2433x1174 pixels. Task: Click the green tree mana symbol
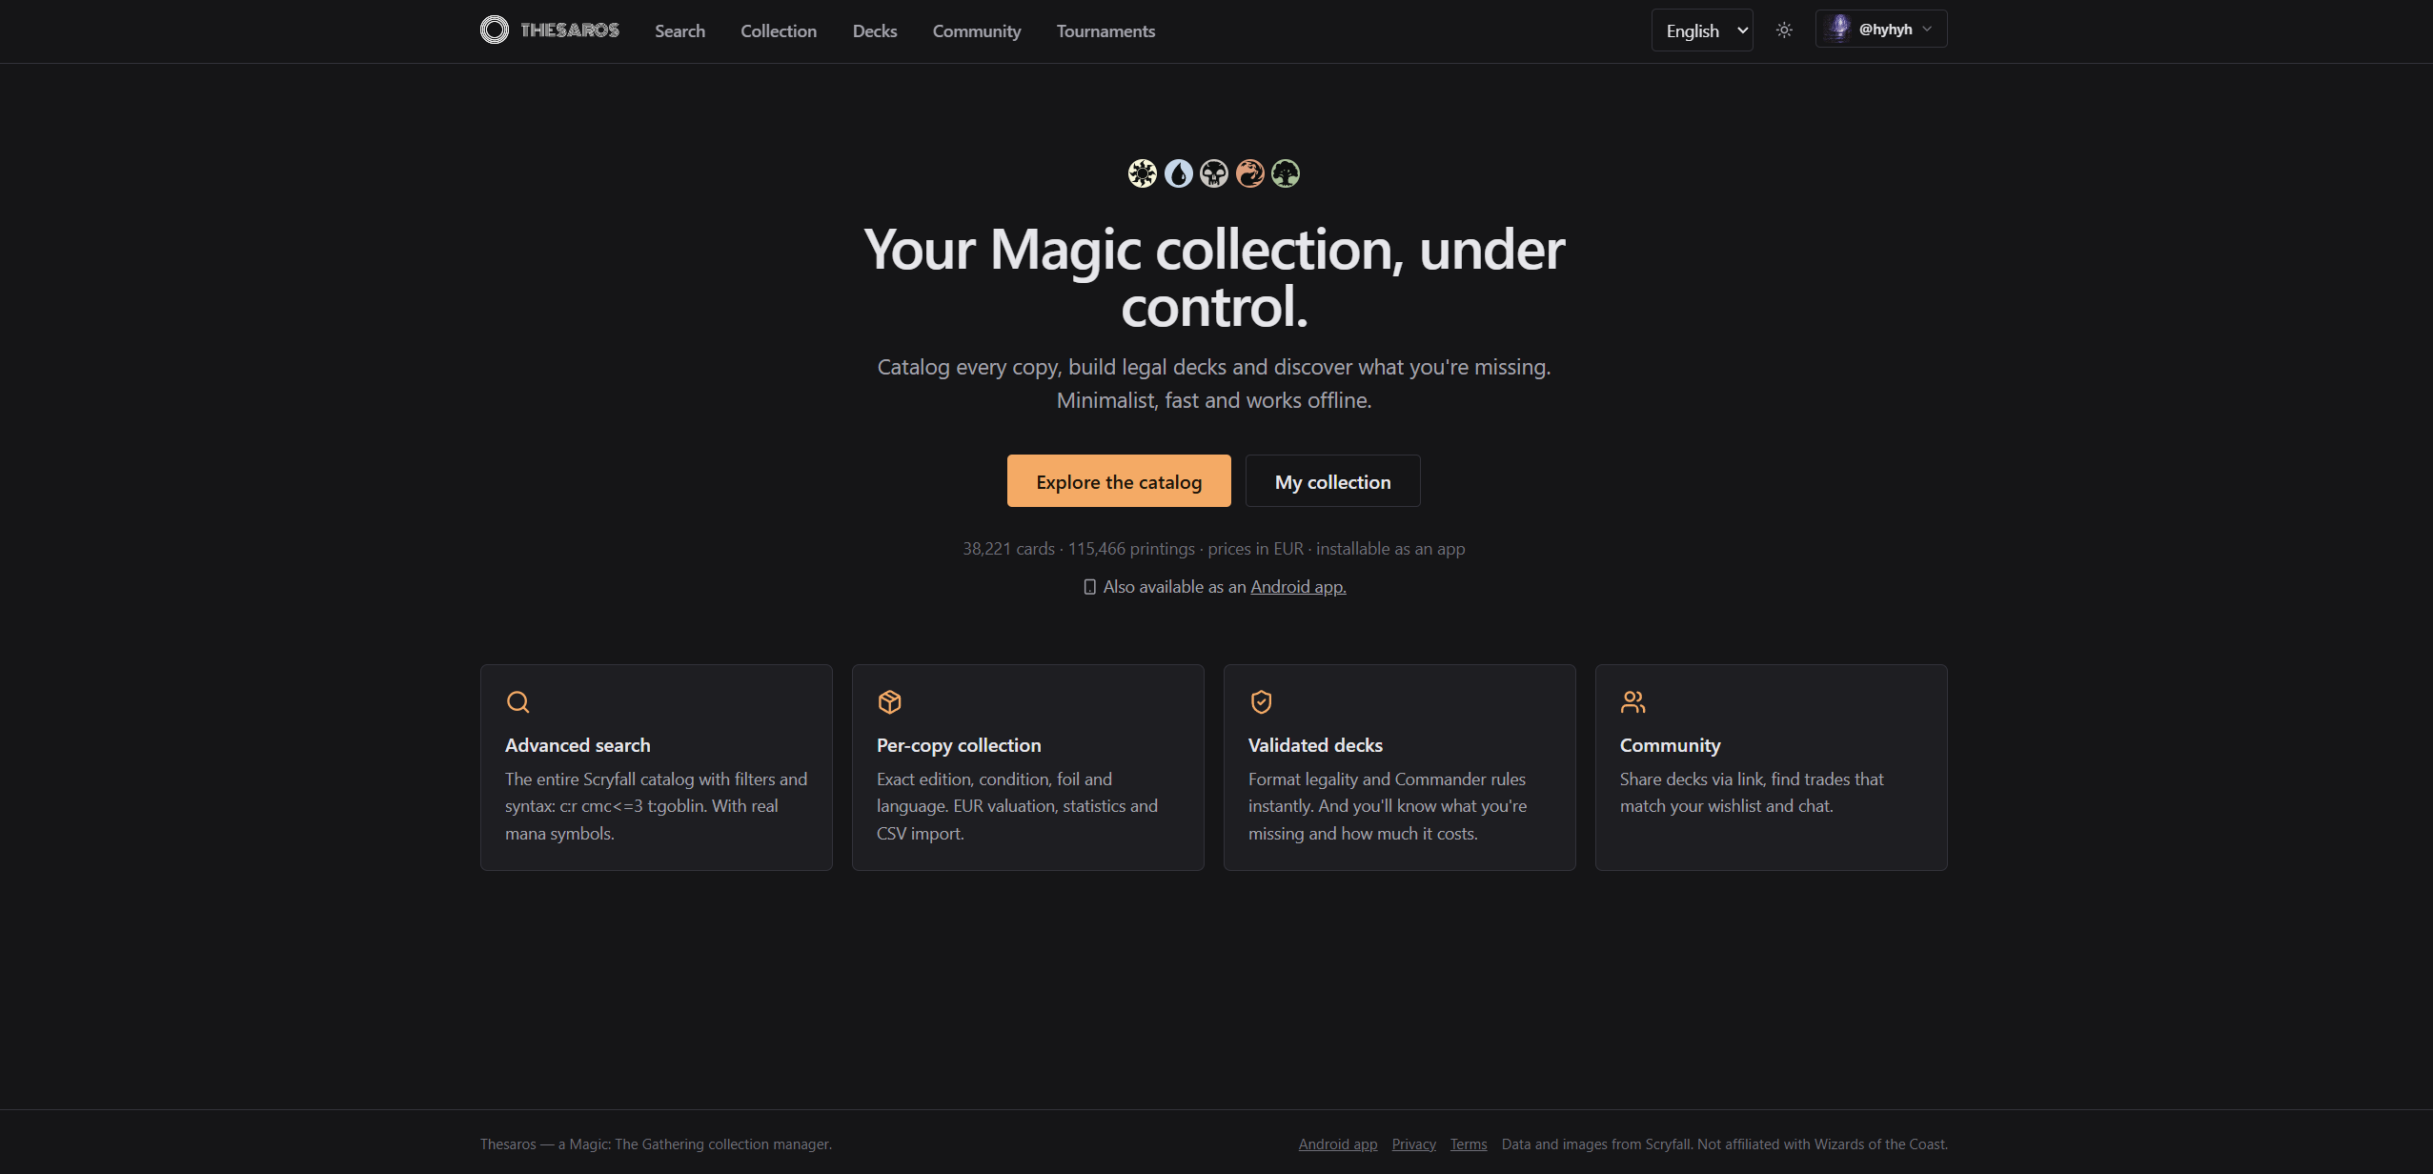coord(1286,173)
